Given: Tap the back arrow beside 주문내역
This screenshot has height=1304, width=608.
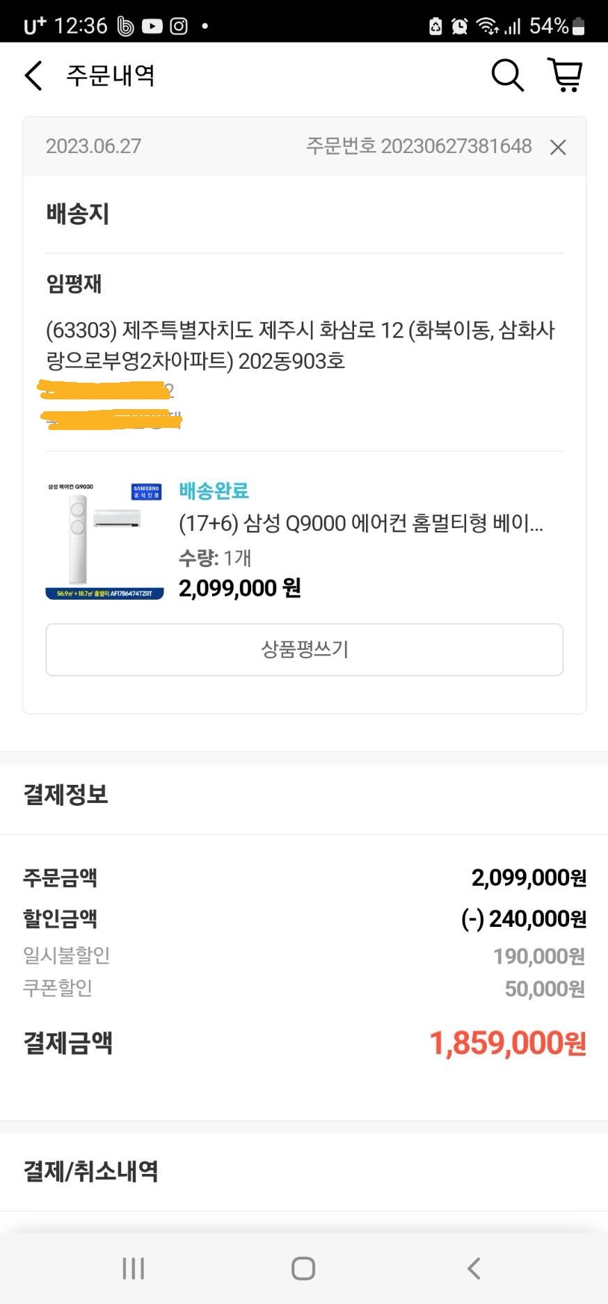Looking at the screenshot, I should 33,75.
